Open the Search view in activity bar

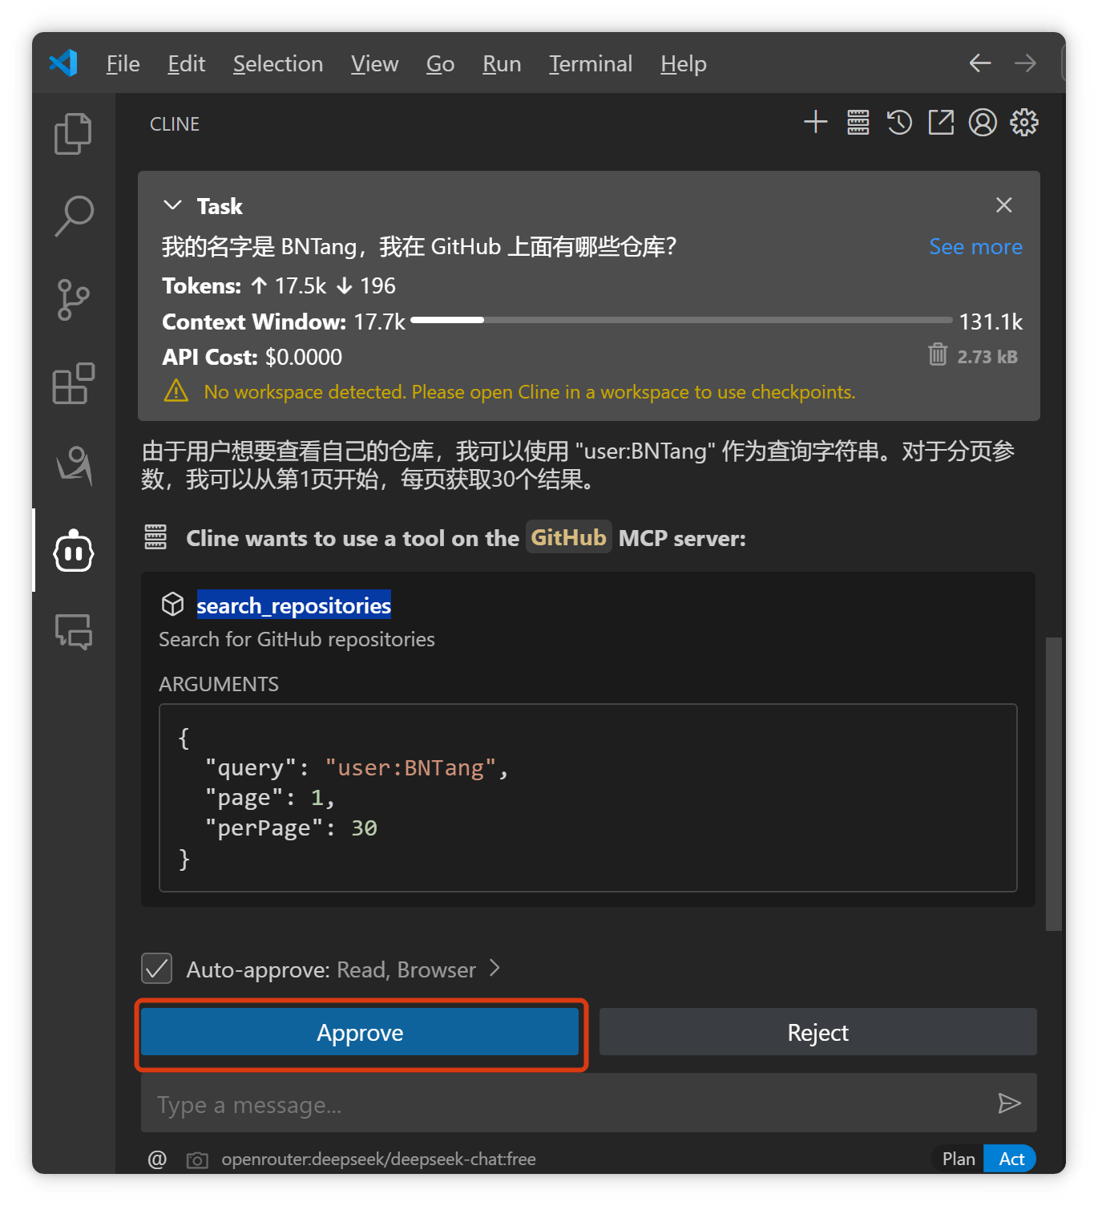pyautogui.click(x=73, y=217)
